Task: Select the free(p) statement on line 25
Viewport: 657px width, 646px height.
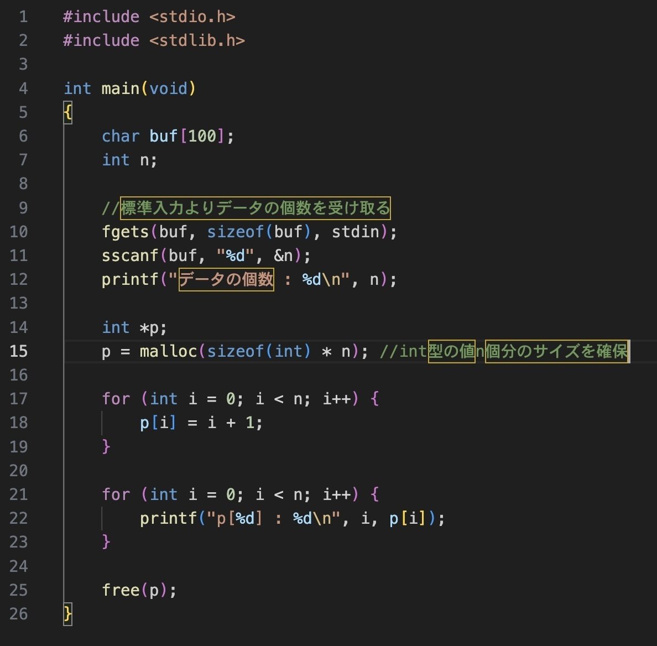Action: click(x=138, y=590)
